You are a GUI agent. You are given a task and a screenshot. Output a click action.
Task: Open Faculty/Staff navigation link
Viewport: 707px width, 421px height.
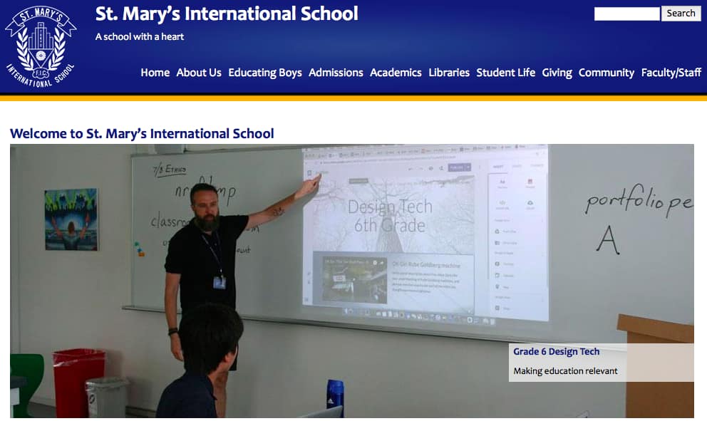[x=671, y=73]
